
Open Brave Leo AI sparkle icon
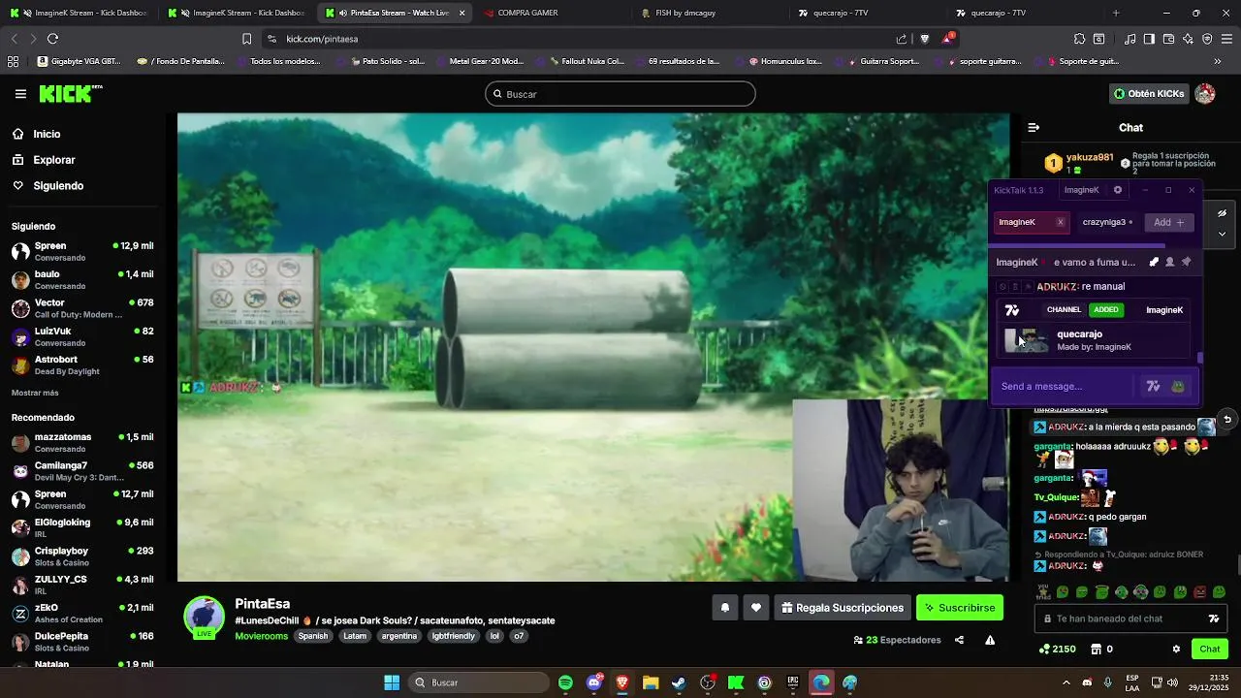[1188, 39]
